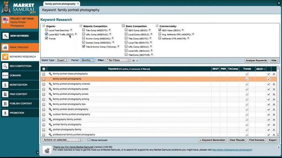Image resolution: width=282 pixels, height=158 pixels.
Task: Click Clear Results button
Action: click(x=237, y=140)
